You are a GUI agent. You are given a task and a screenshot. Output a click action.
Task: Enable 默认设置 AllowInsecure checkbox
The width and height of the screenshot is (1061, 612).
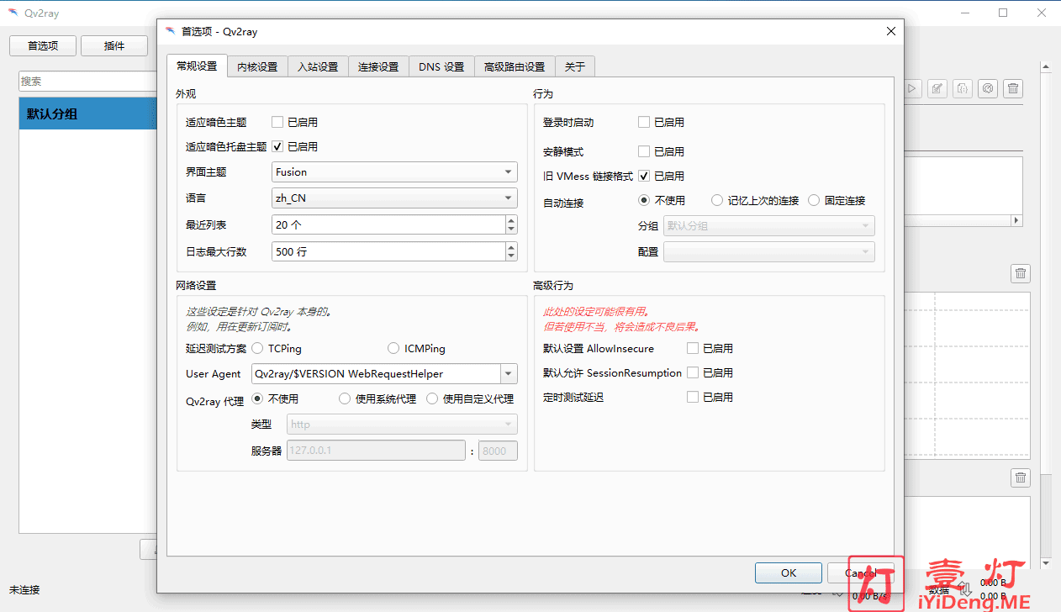coord(693,348)
